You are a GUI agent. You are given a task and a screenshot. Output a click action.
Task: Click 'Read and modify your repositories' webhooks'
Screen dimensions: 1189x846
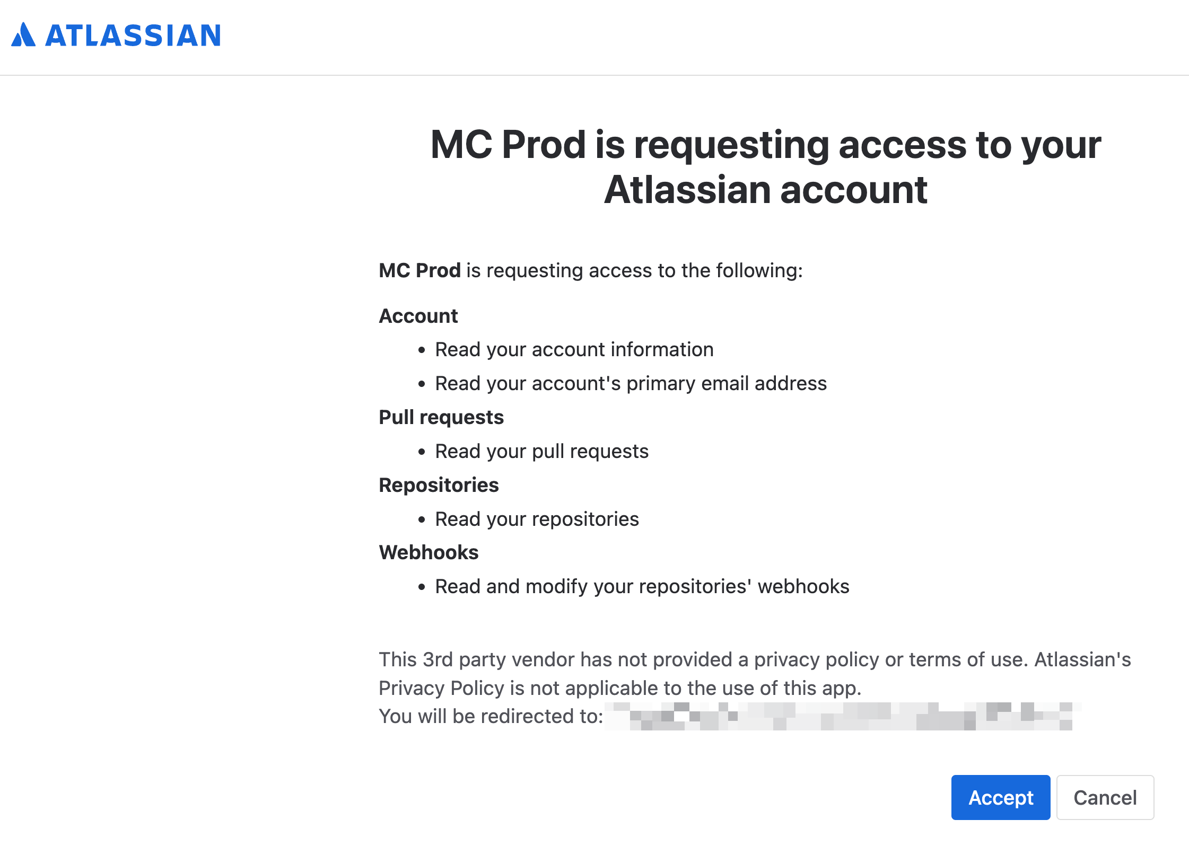[642, 586]
